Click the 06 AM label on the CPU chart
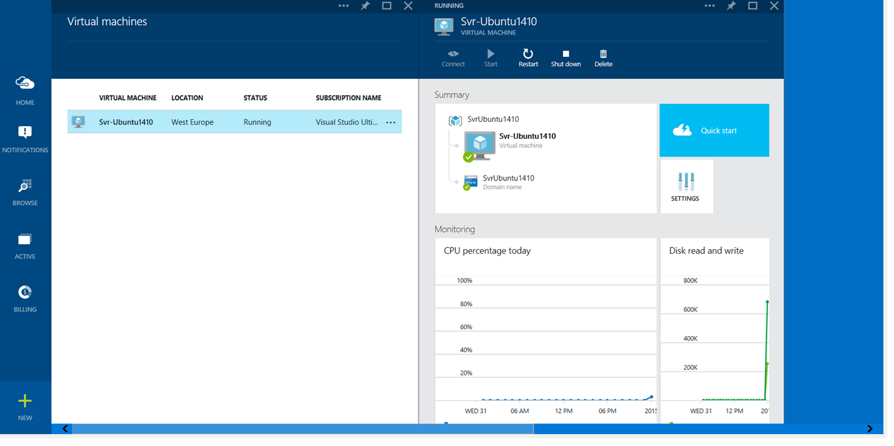The width and height of the screenshot is (894, 446). 520,411
